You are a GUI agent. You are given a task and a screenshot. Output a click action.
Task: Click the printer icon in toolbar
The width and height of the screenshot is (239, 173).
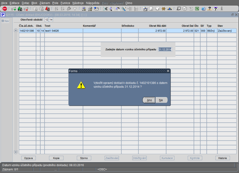(84, 9)
